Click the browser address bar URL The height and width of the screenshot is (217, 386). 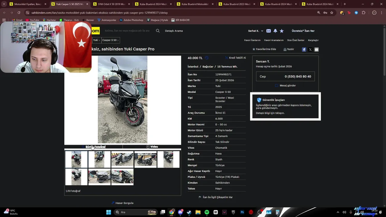100,13
